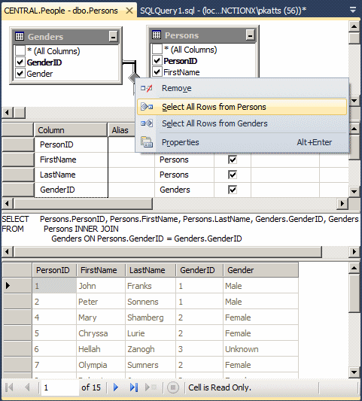Uncheck GenderID column in Genders table
The width and height of the screenshot is (362, 401).
click(x=20, y=62)
